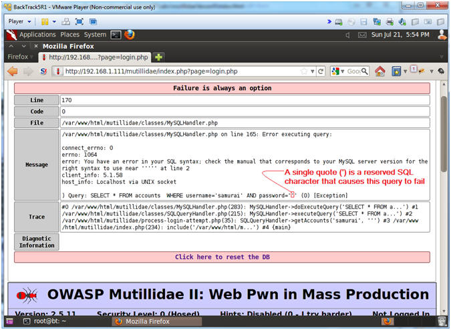Click the errno: 1064 text
This screenshot has width=451, height=330.
(x=80, y=155)
